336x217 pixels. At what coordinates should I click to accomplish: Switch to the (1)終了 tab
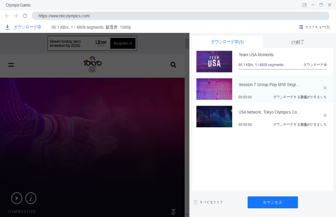[x=298, y=42]
